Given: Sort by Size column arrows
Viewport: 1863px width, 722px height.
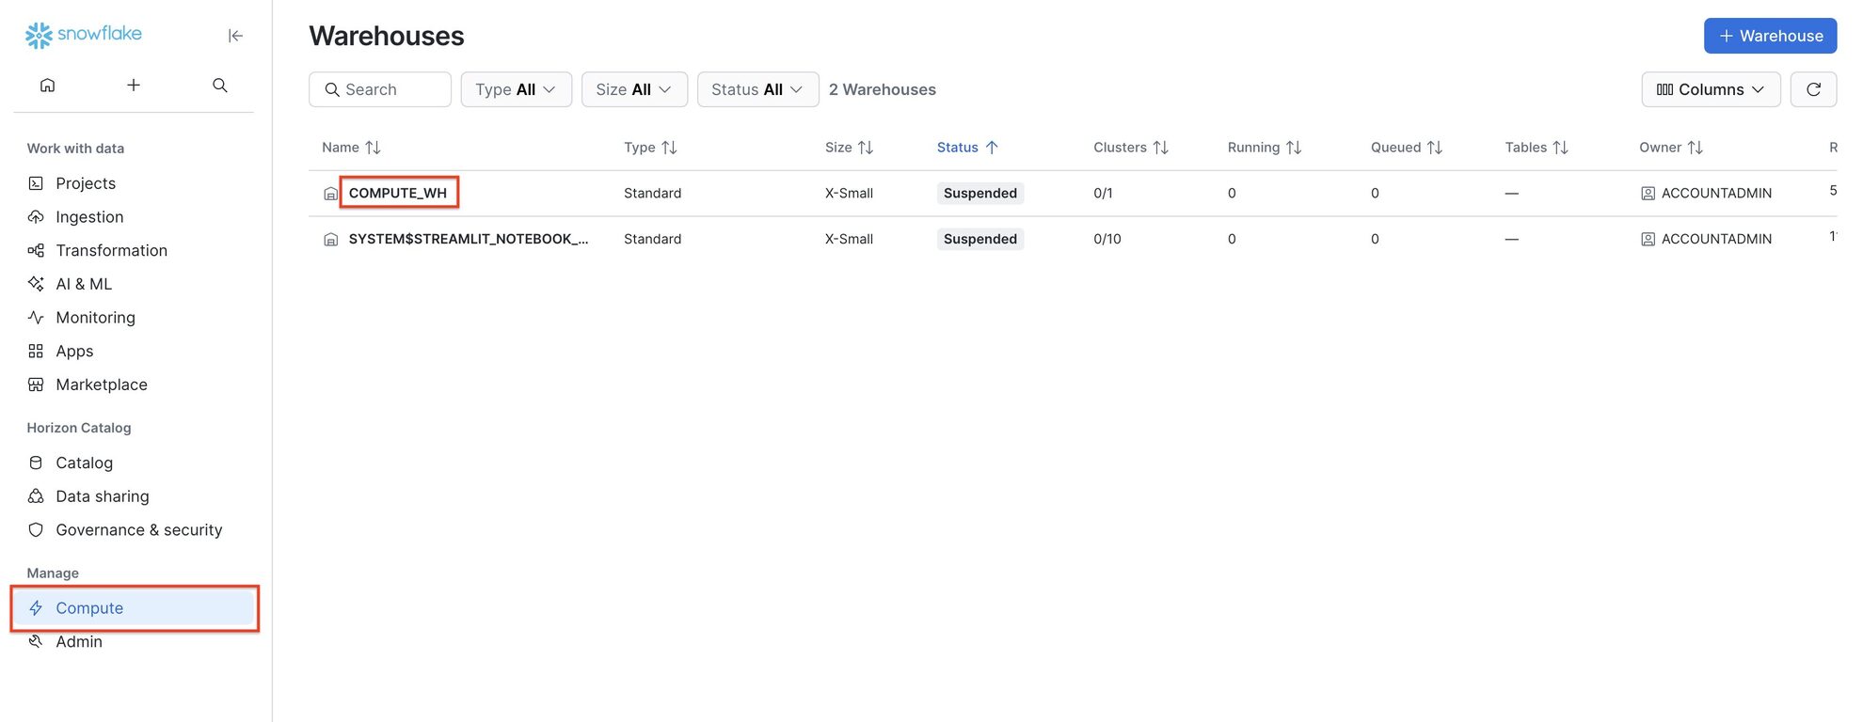Looking at the screenshot, I should point(866,148).
